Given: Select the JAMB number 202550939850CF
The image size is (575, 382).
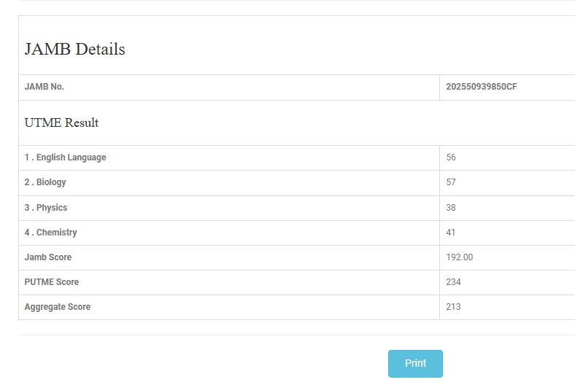Looking at the screenshot, I should coord(482,87).
